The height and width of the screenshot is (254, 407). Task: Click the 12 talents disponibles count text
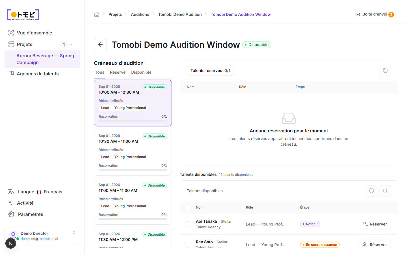(236, 175)
